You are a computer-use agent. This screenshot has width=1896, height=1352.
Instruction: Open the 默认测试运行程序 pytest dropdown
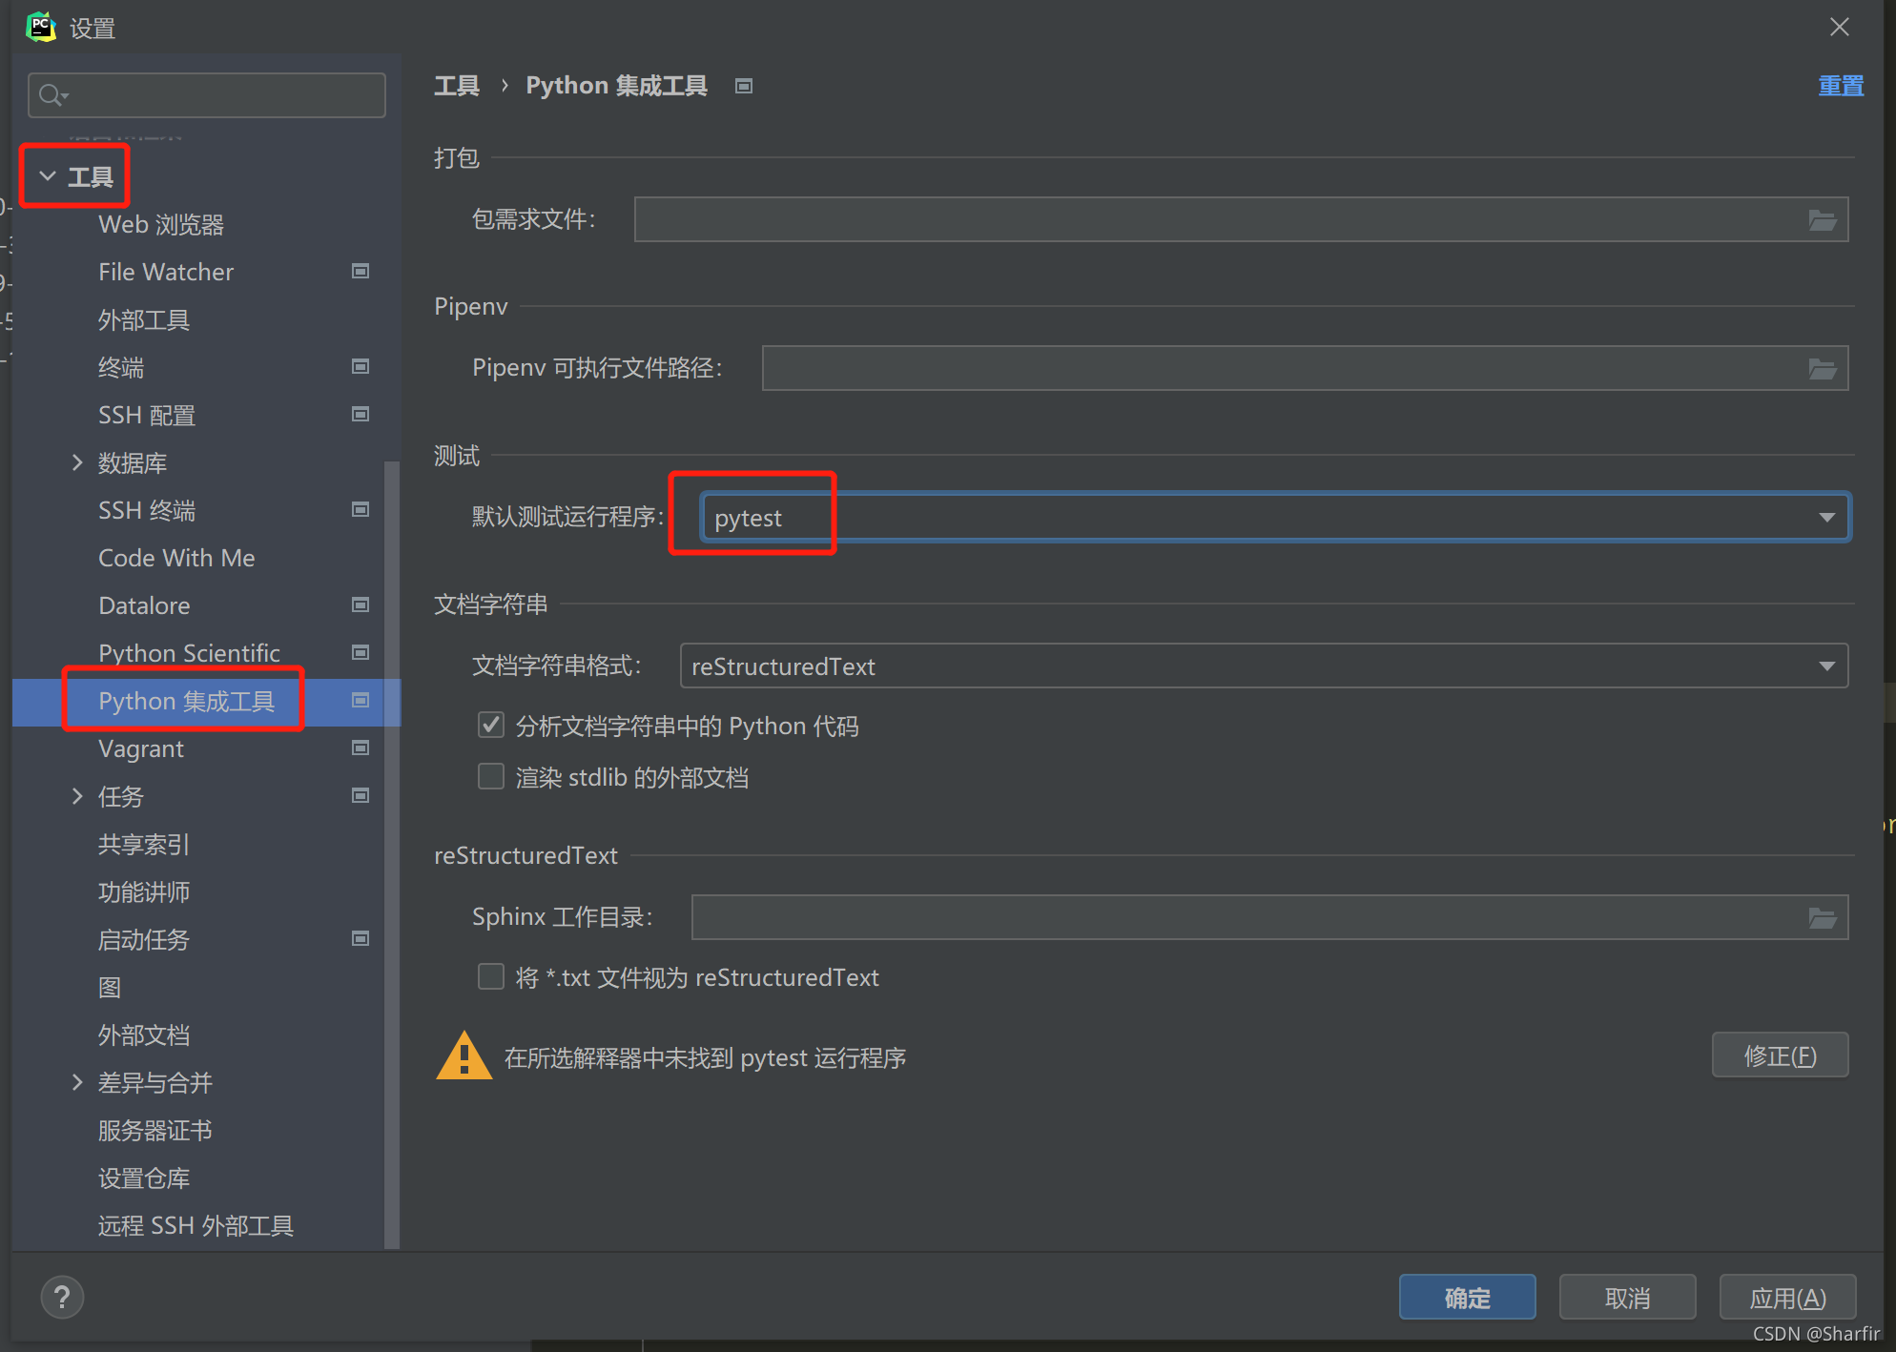tap(1275, 518)
